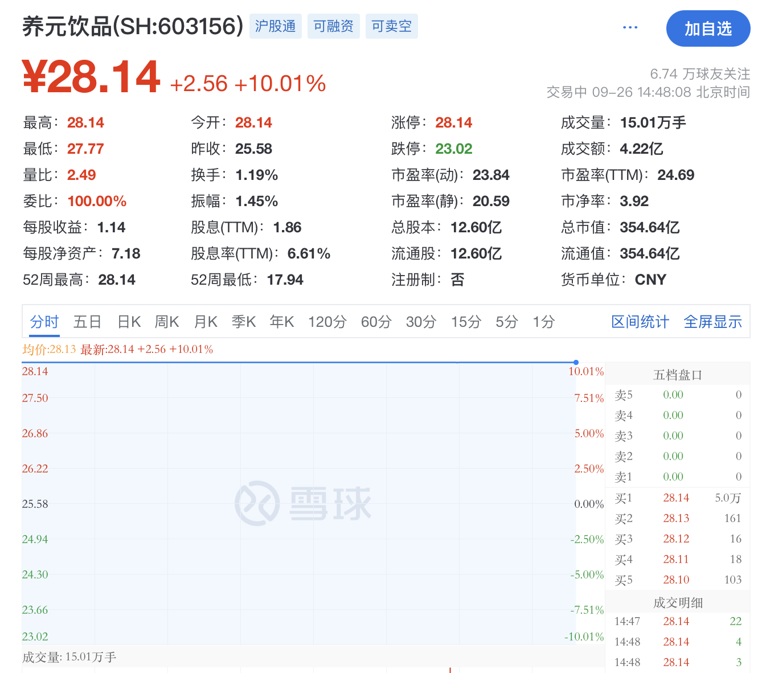Viewport: 762px width, 673px height.
Task: Open the 区间统计 range statistics link
Action: pyautogui.click(x=640, y=322)
